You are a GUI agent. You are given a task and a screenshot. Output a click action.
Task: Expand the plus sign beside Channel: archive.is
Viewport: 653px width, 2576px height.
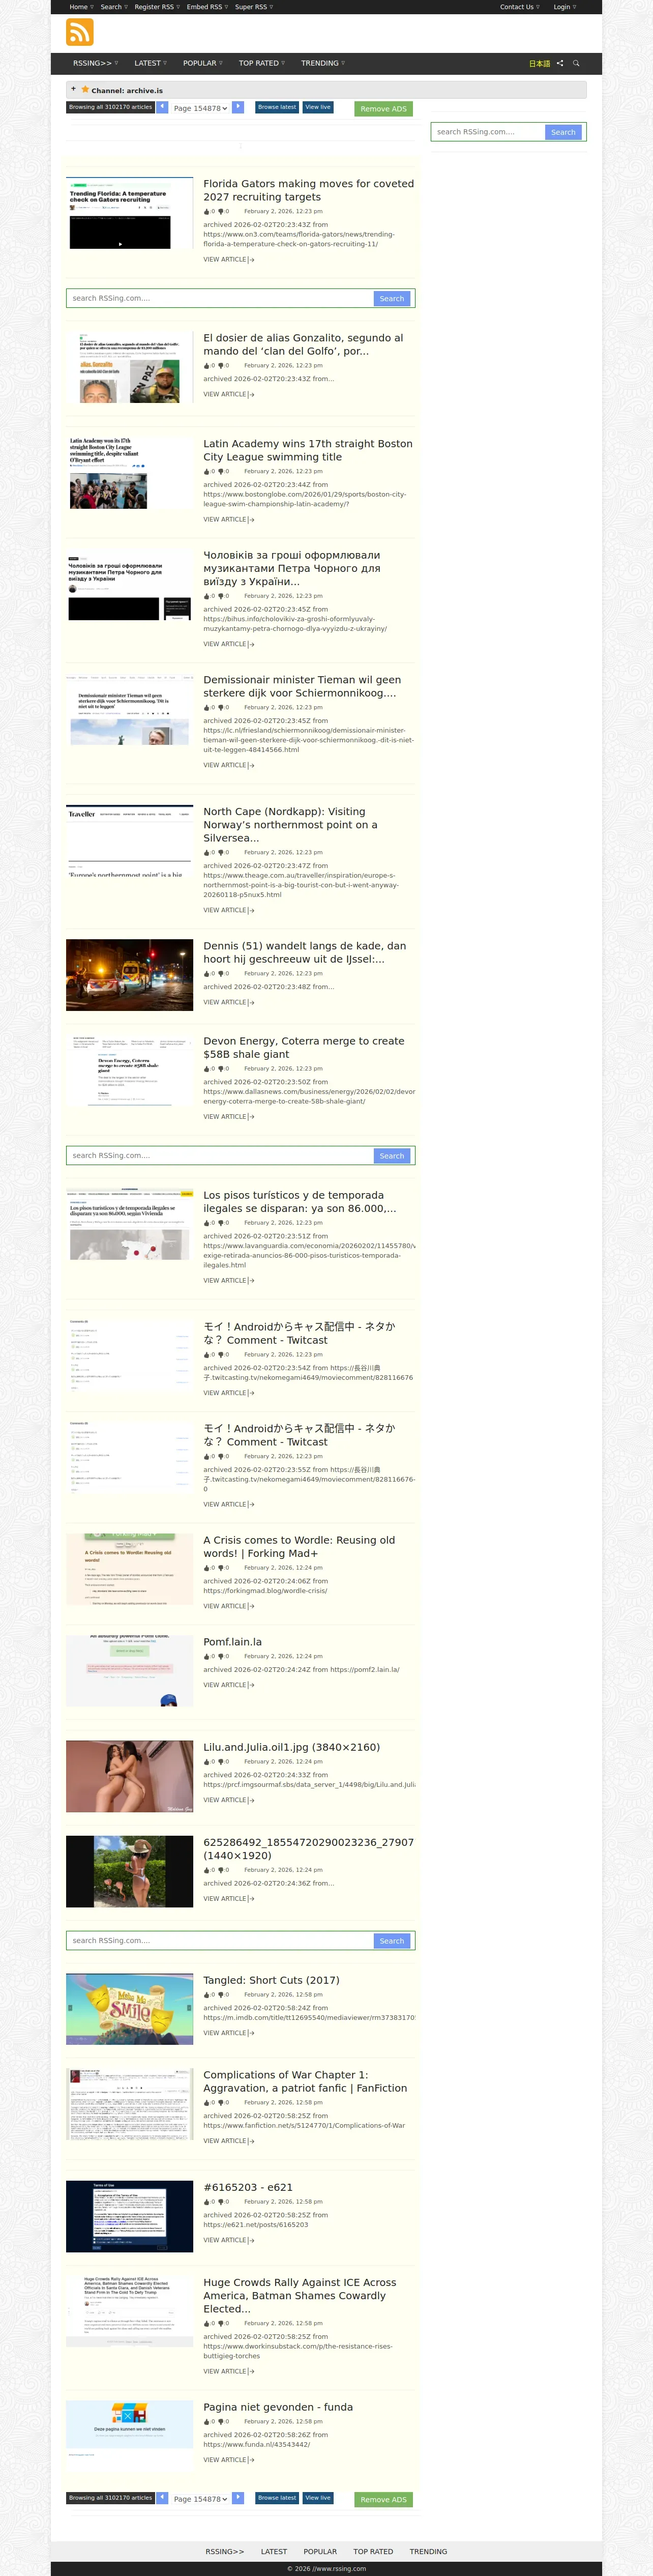73,89
